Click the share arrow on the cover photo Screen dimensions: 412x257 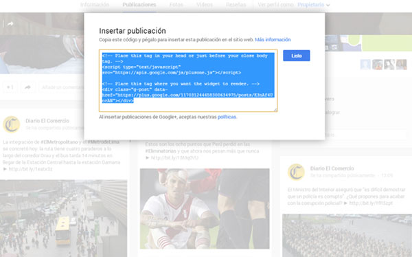click(x=10, y=24)
